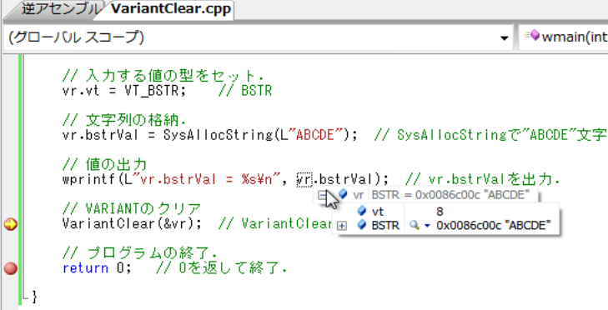This screenshot has height=310, width=608.
Task: Collapse the vr datatip expander
Action: coord(322,195)
